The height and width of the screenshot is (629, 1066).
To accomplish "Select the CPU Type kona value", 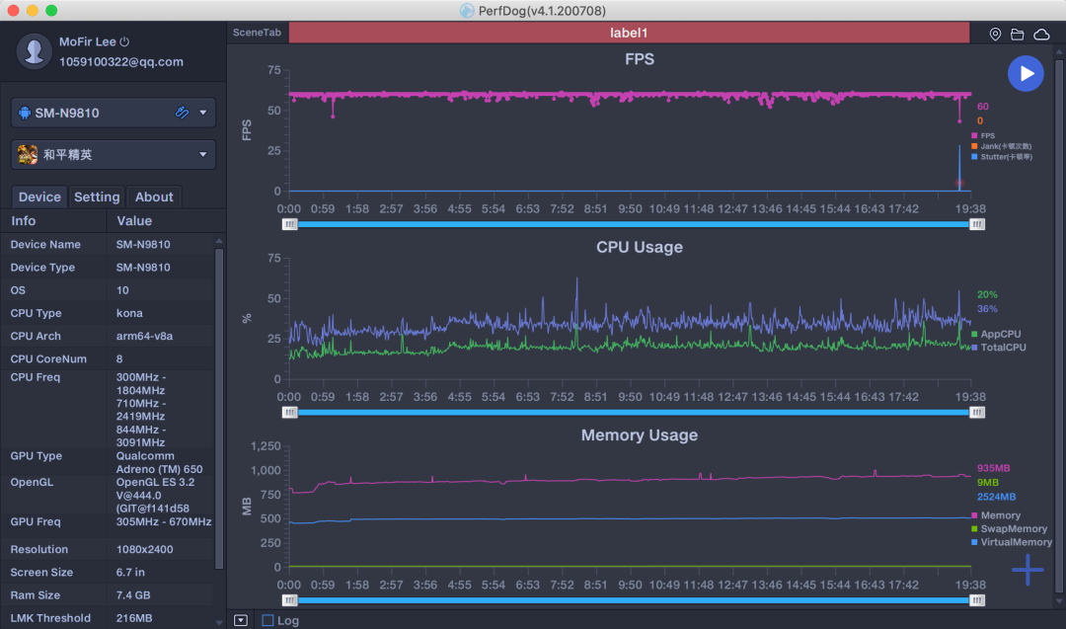I will click(129, 313).
